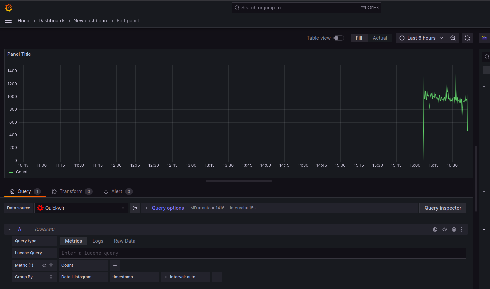The width and height of the screenshot is (490, 289).
Task: Click the data source help icon
Action: 135,208
